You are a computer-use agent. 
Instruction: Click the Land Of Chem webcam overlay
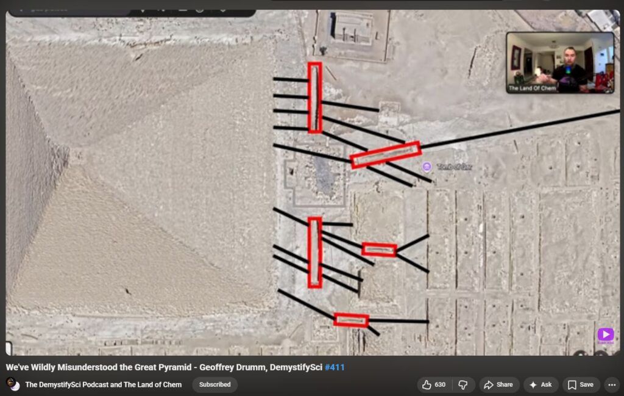[x=559, y=62]
